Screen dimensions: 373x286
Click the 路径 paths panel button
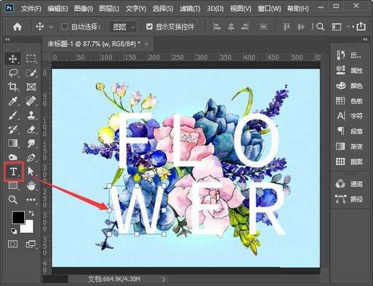tap(349, 199)
